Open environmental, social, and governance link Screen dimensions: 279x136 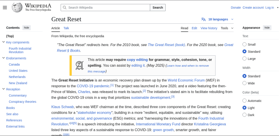[x=82, y=118]
